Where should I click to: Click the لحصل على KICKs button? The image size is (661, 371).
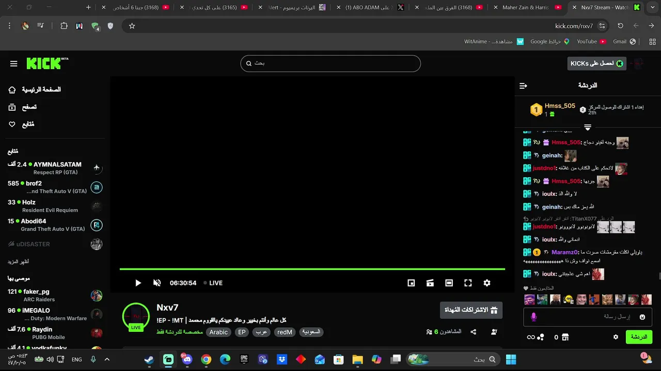(x=596, y=63)
